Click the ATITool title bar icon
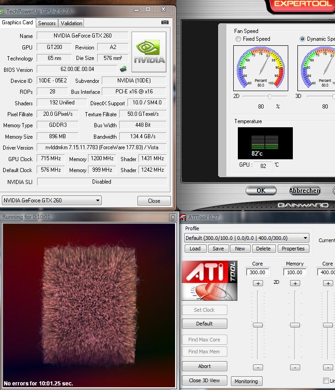 [x=183, y=217]
